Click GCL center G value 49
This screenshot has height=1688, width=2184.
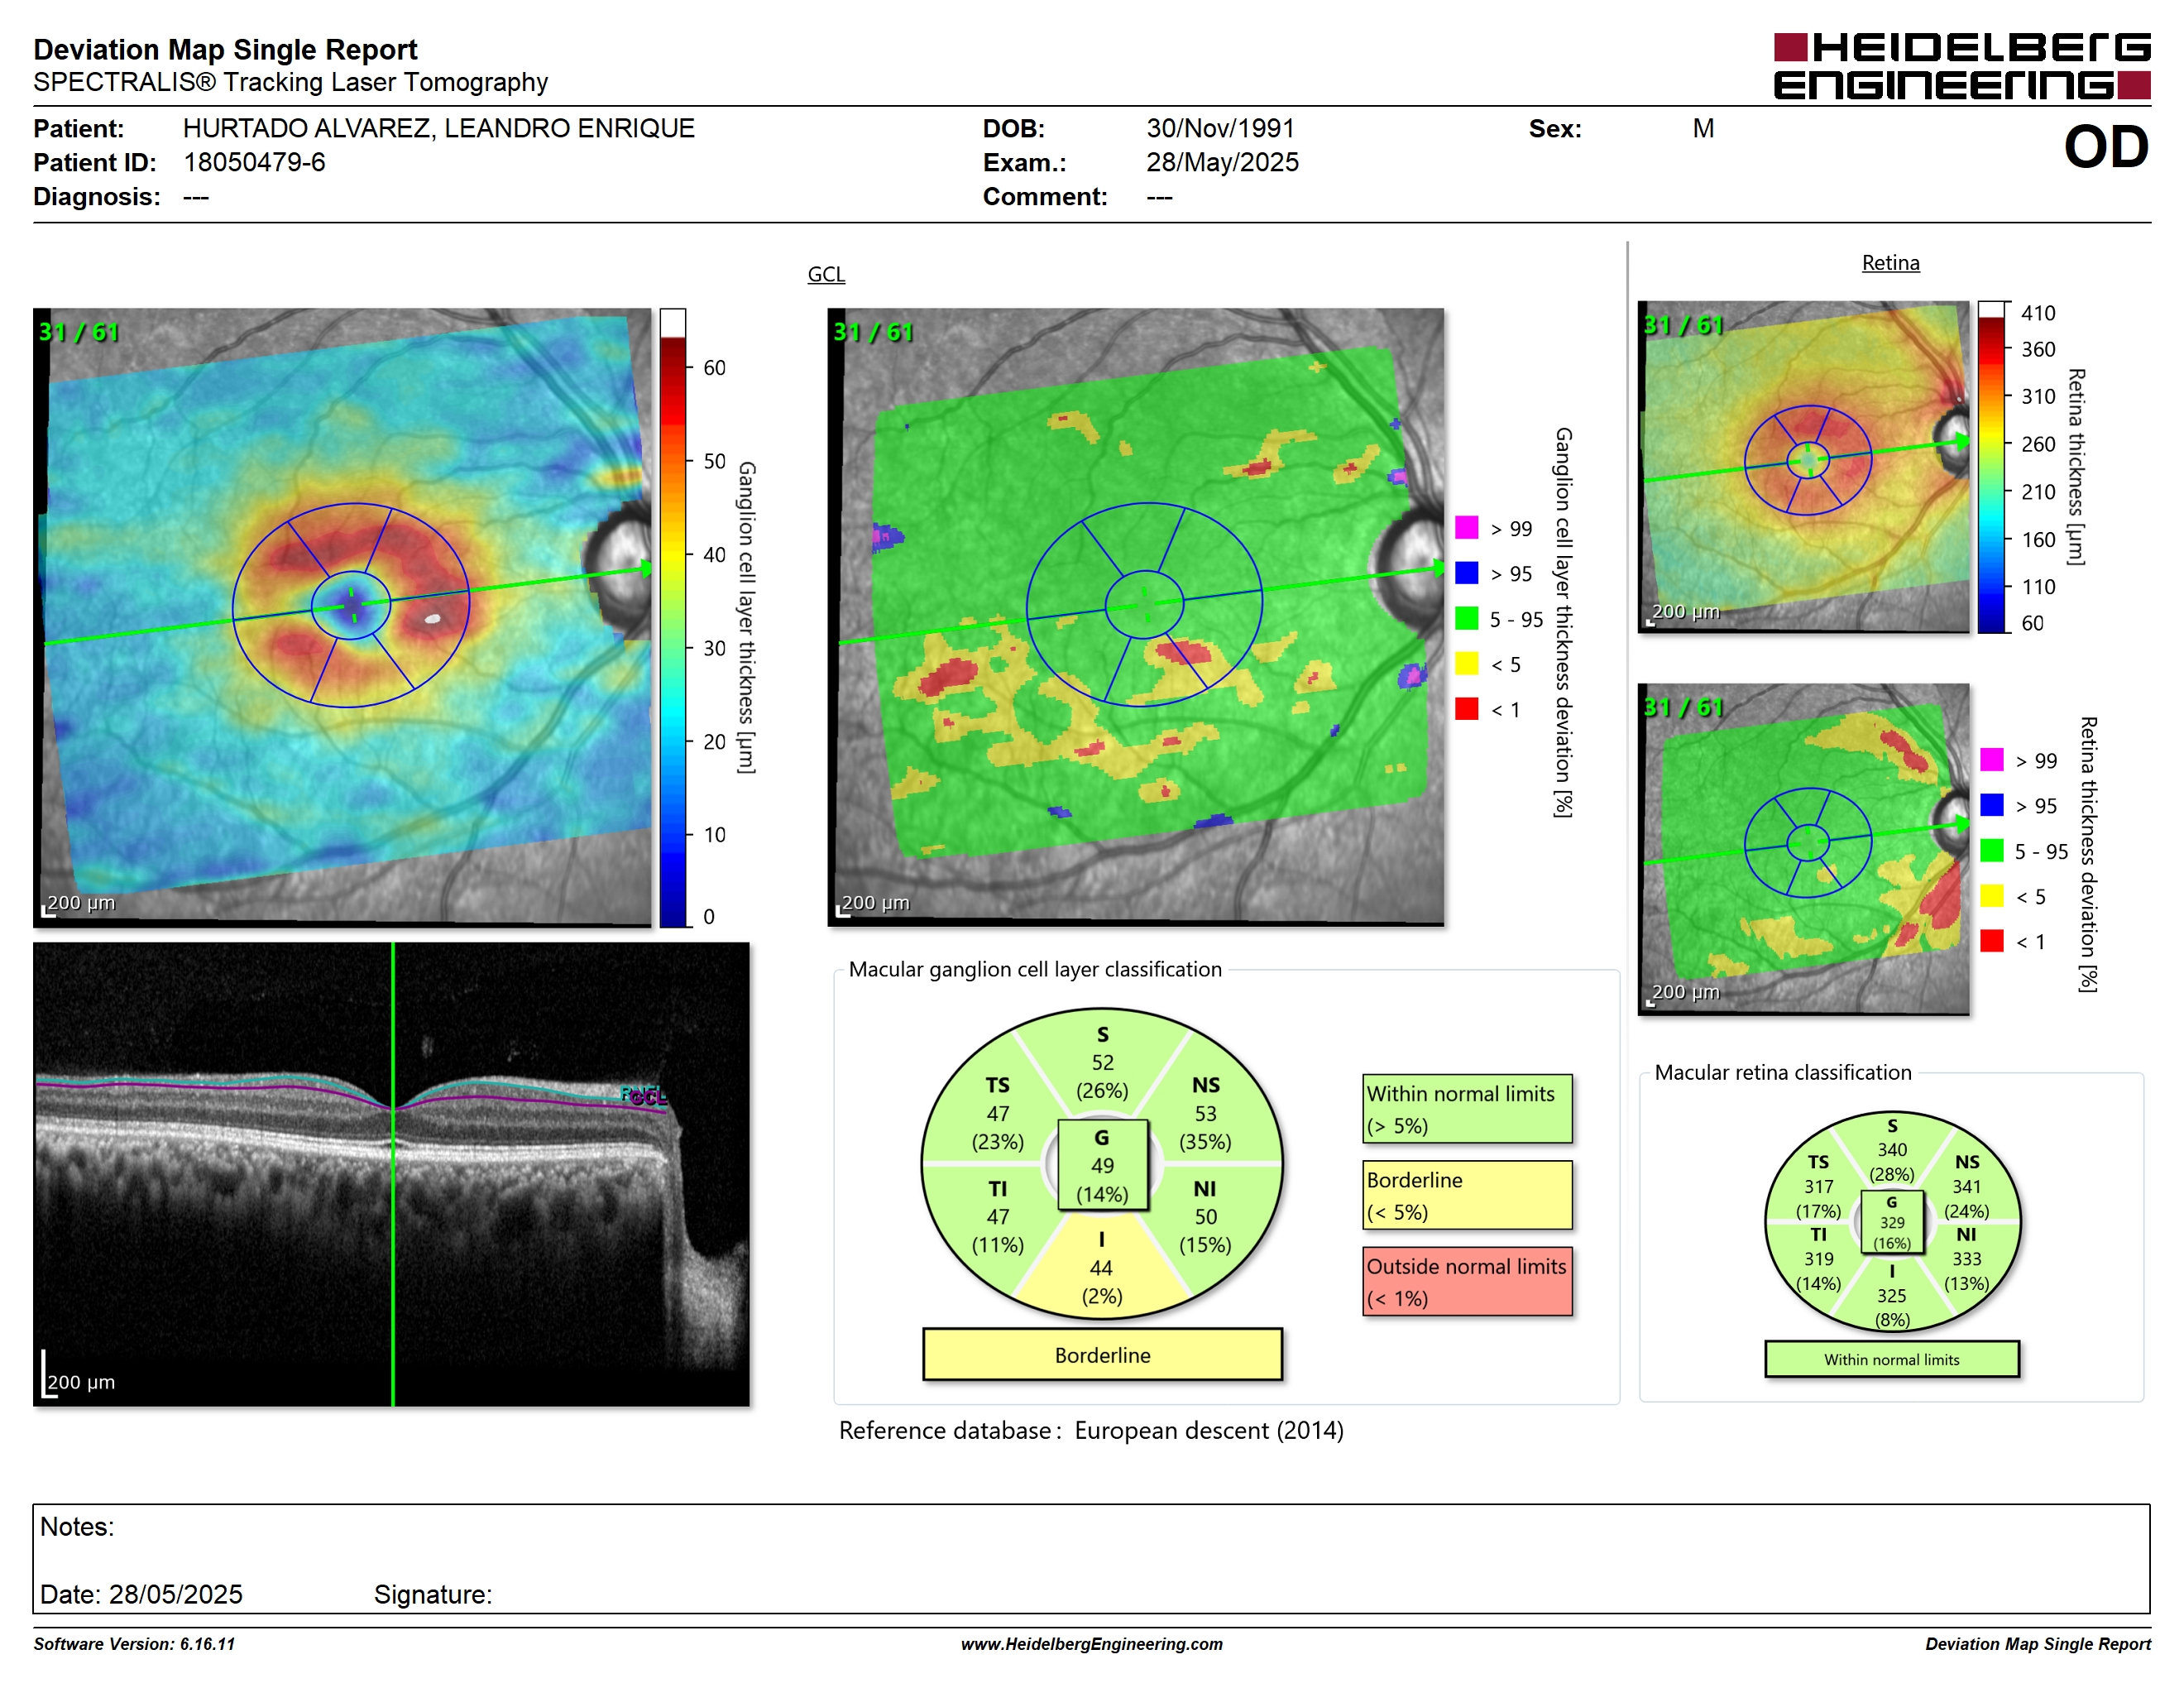click(x=1102, y=1166)
